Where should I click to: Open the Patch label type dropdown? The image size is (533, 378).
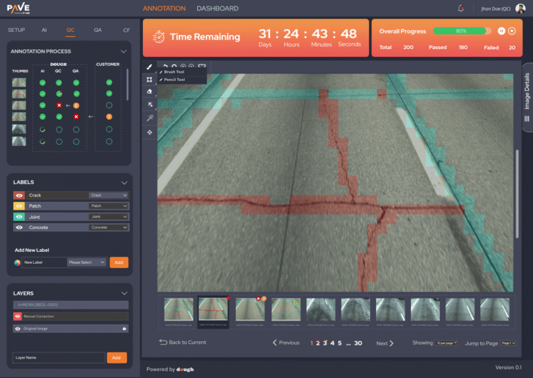pos(108,206)
